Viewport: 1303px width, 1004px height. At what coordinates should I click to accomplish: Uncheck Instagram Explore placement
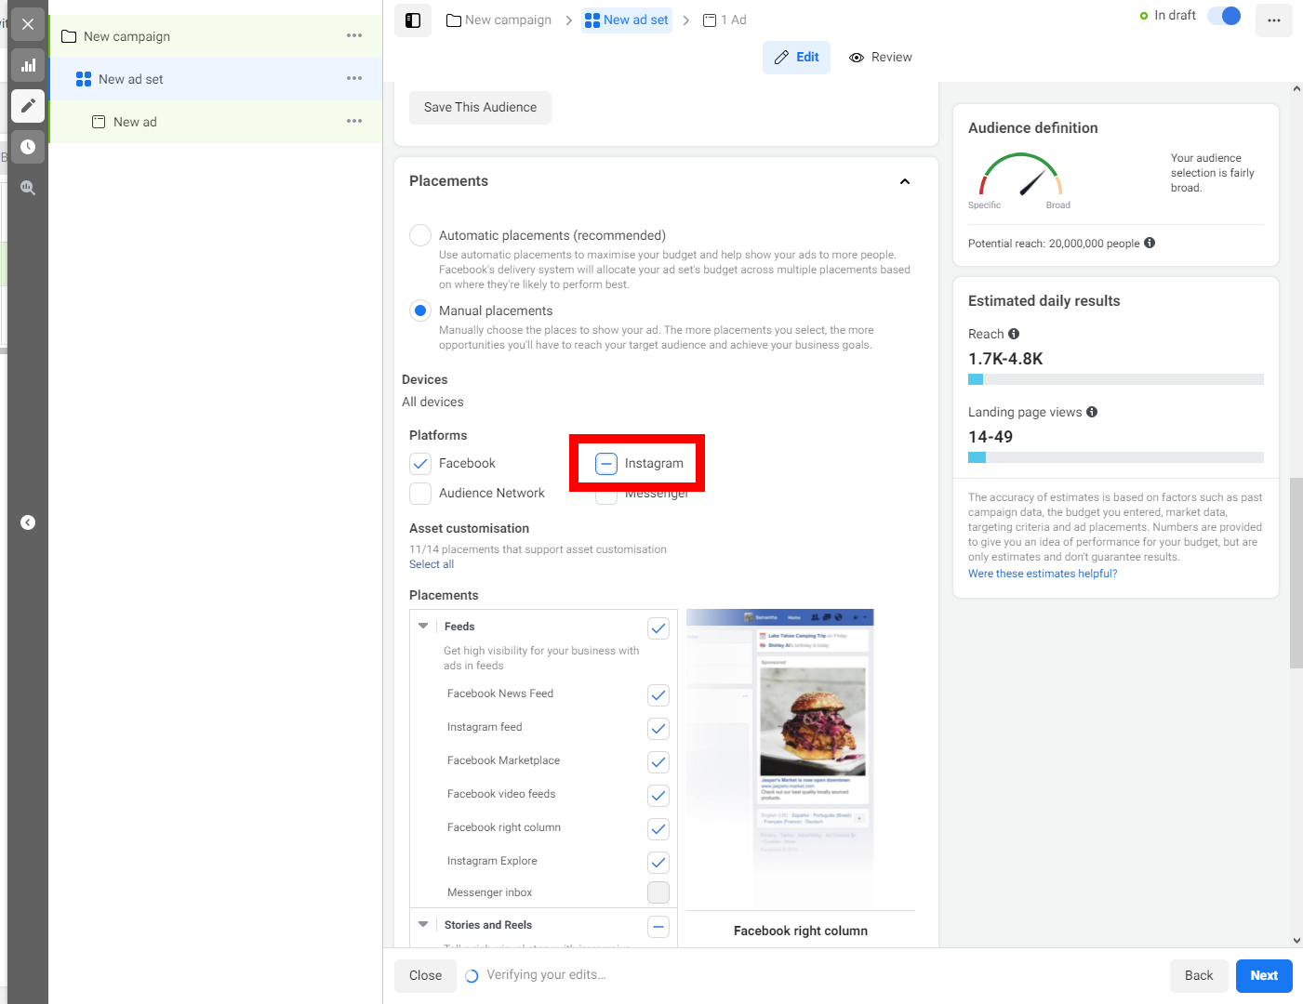pyautogui.click(x=658, y=863)
